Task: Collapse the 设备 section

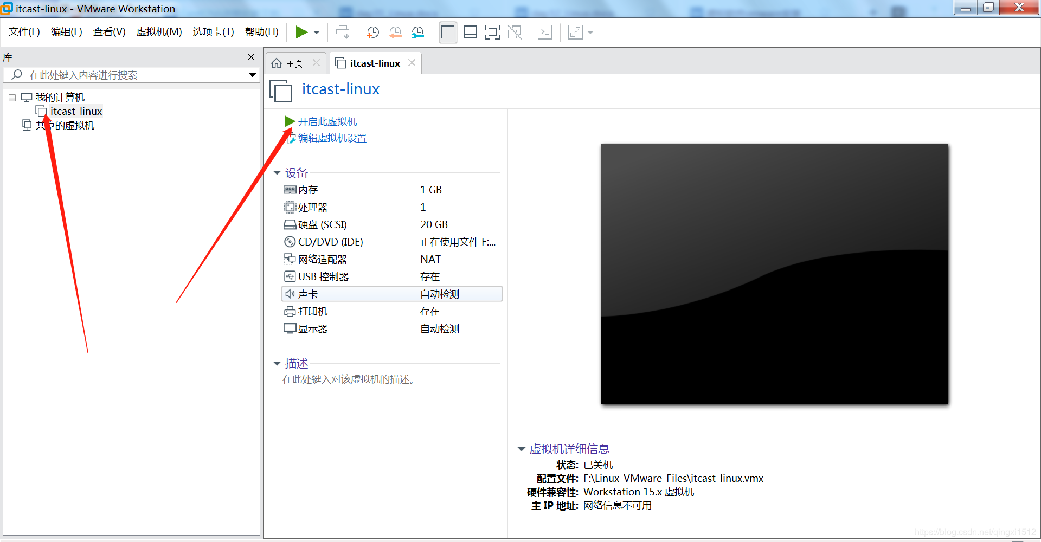Action: tap(277, 173)
